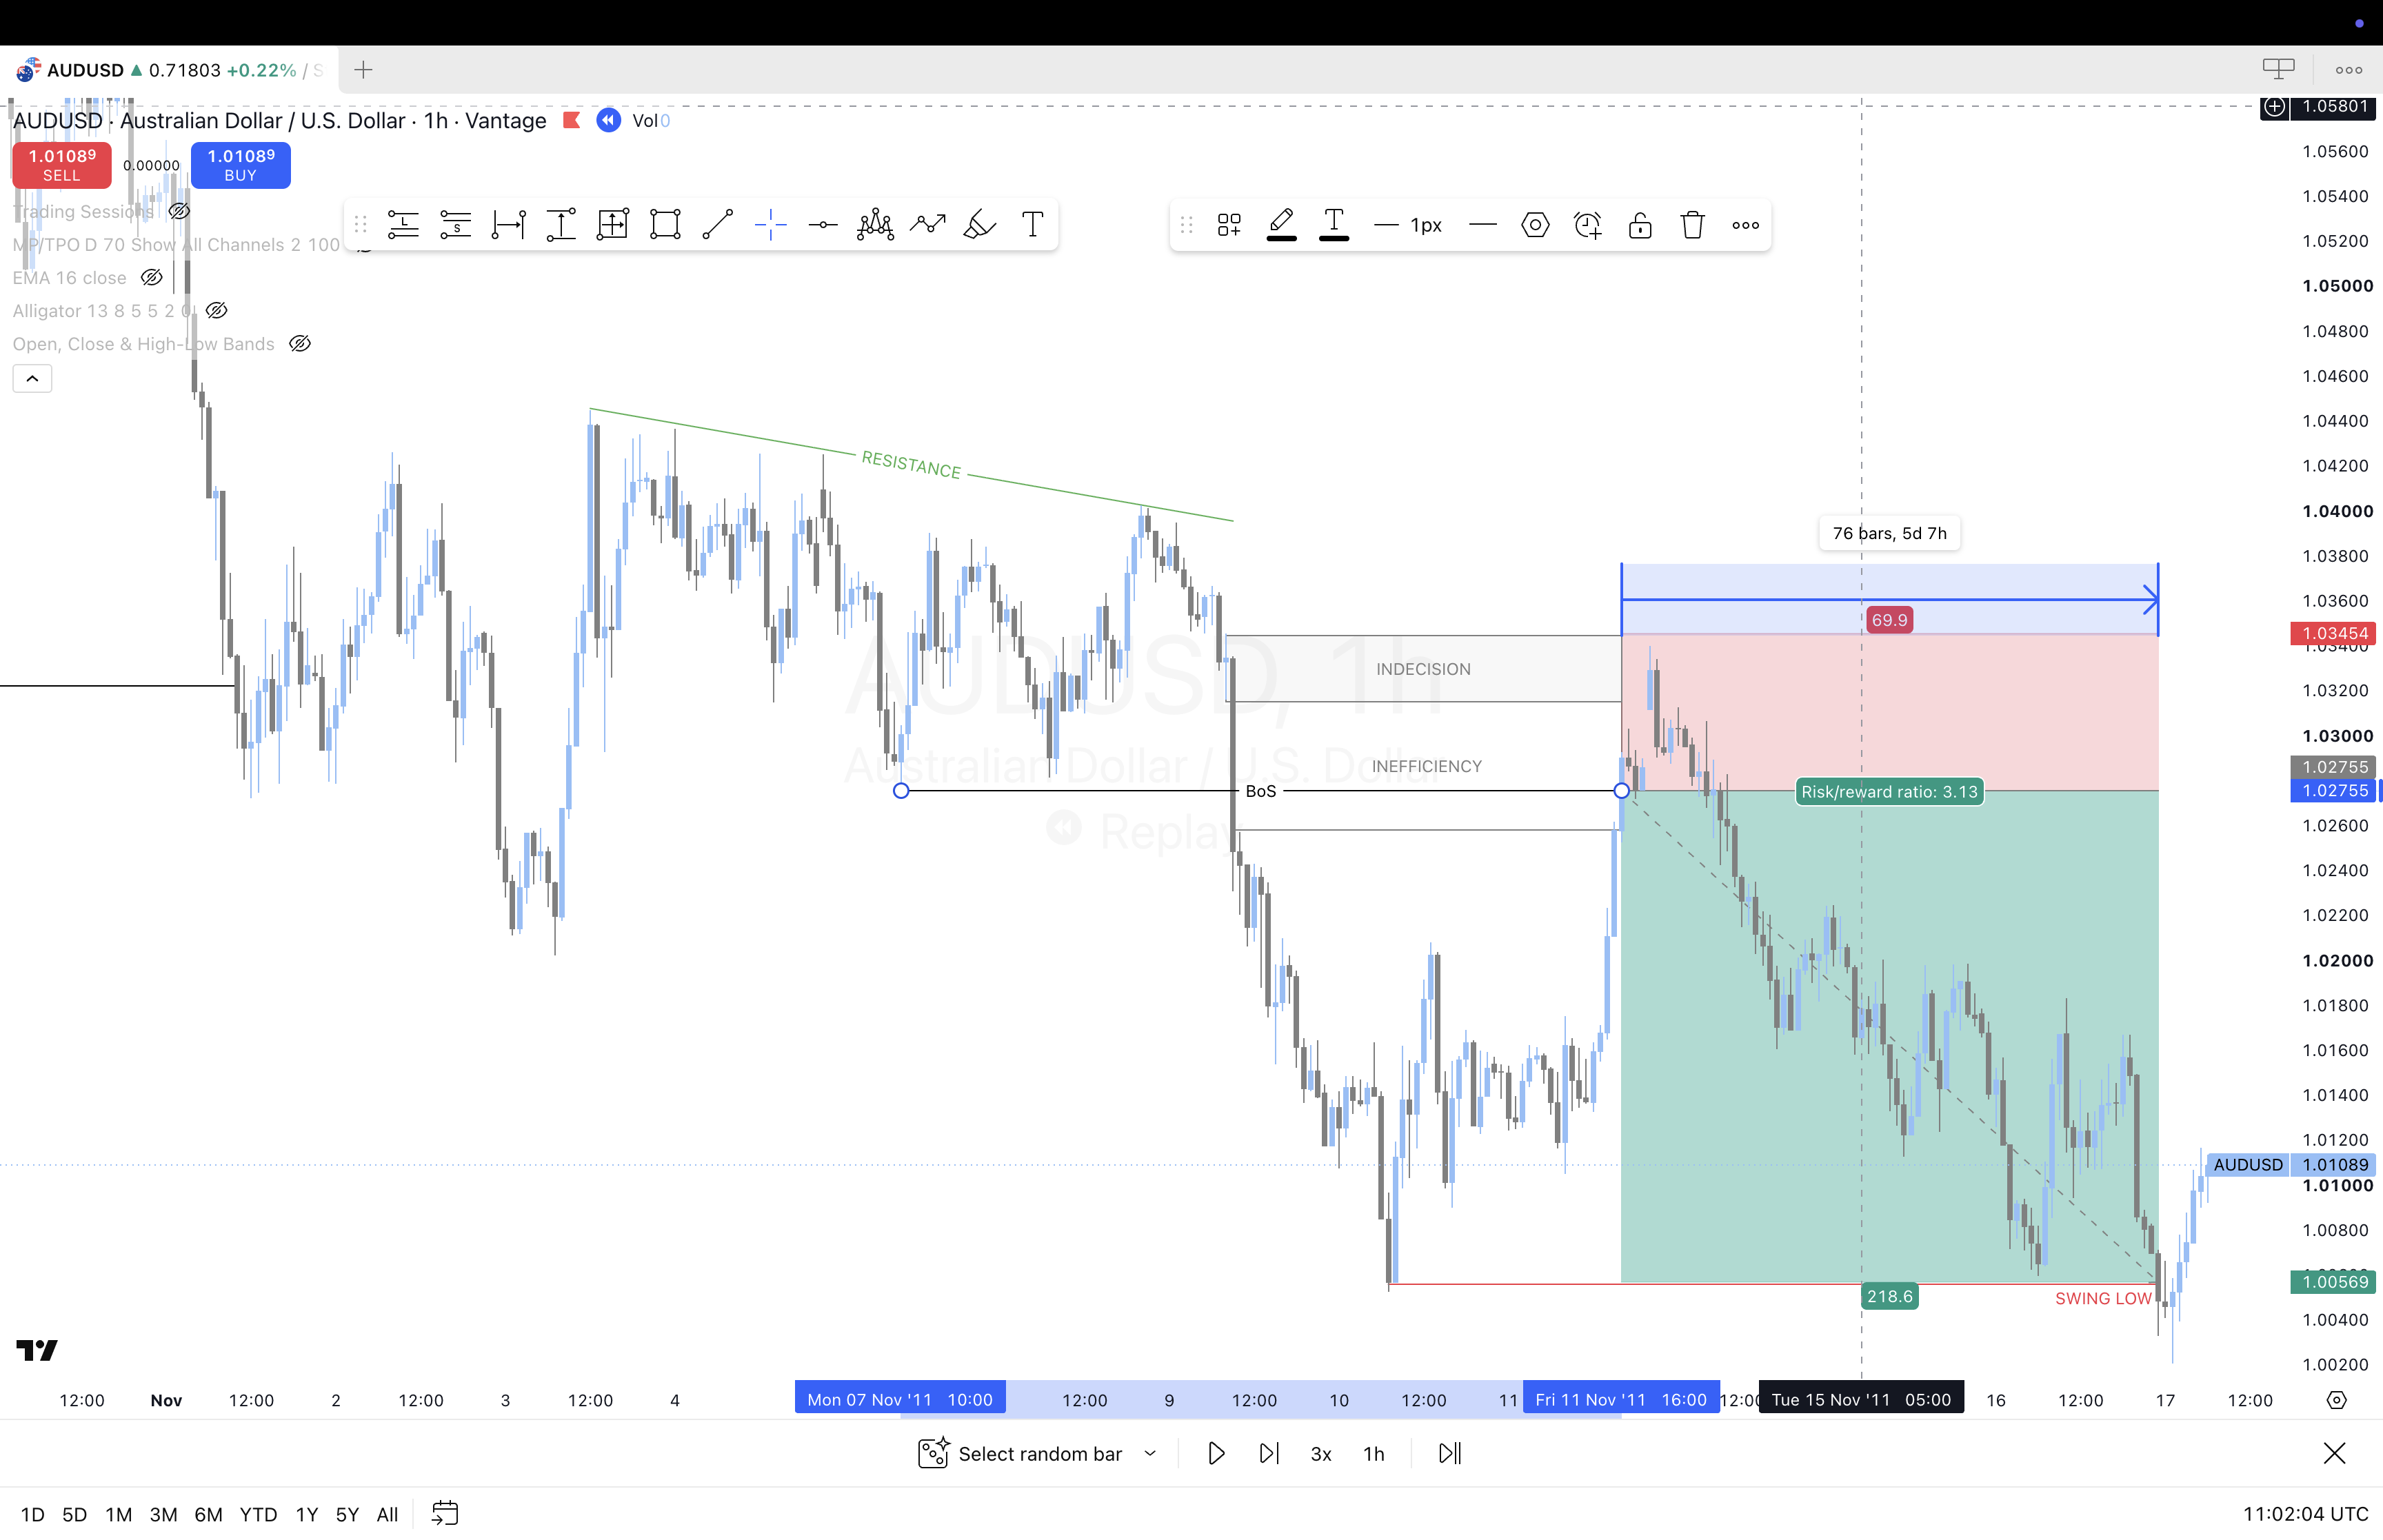Show Open, Close & High-Low Bands indicator

click(299, 343)
